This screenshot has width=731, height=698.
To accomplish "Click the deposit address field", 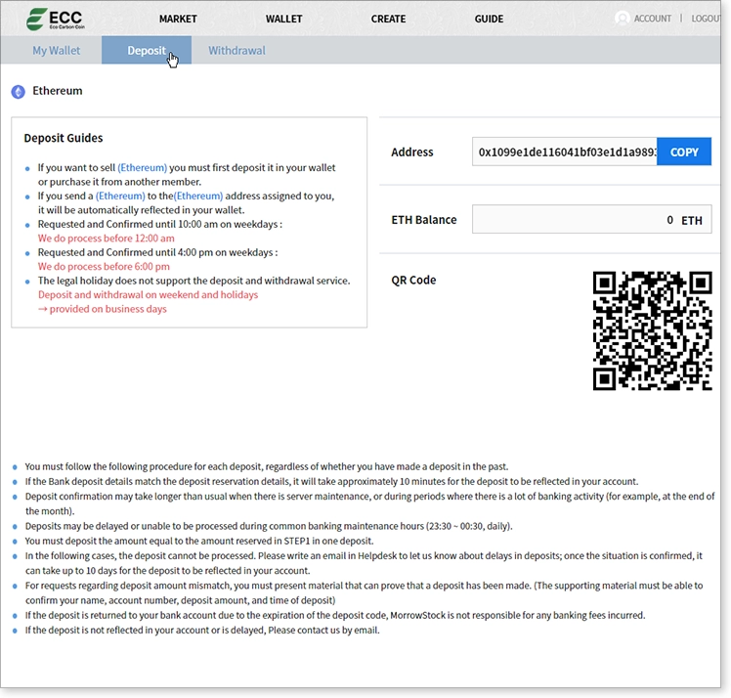I will point(565,152).
